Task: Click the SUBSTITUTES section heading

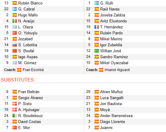Action: click(x=17, y=80)
